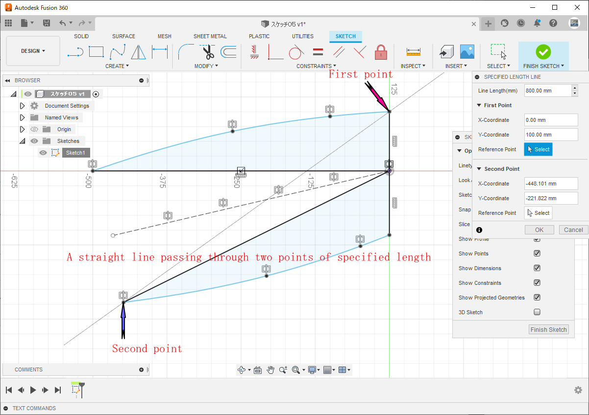589x415 pixels.
Task: Apply the Tangent constraint
Action: click(x=296, y=51)
